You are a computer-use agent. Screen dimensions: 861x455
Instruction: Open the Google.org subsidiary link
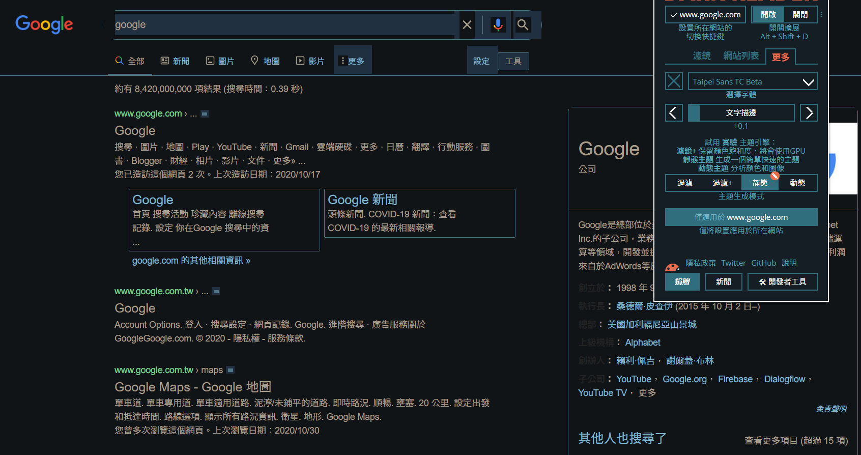pyautogui.click(x=684, y=379)
